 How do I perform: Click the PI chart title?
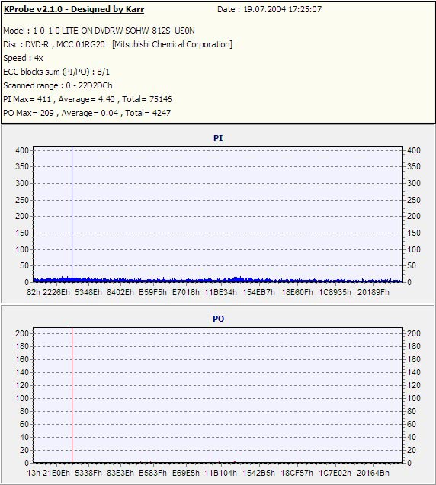click(218, 138)
